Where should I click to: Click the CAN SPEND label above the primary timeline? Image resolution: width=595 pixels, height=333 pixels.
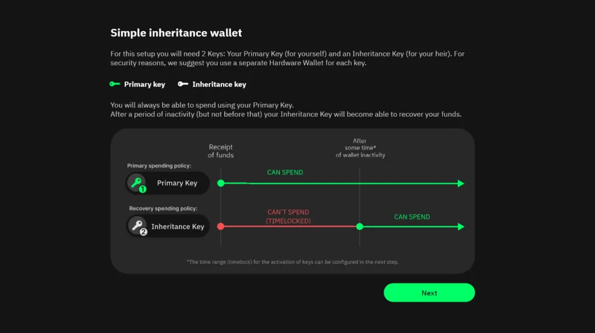tap(285, 173)
